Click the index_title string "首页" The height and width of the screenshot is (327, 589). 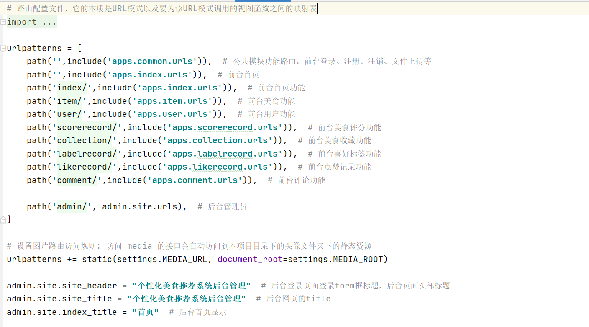146,312
